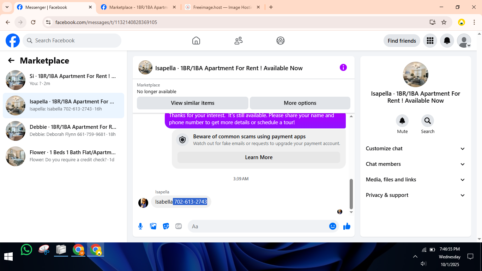Expand Media, files and links section
Image resolution: width=482 pixels, height=271 pixels.
(x=416, y=180)
